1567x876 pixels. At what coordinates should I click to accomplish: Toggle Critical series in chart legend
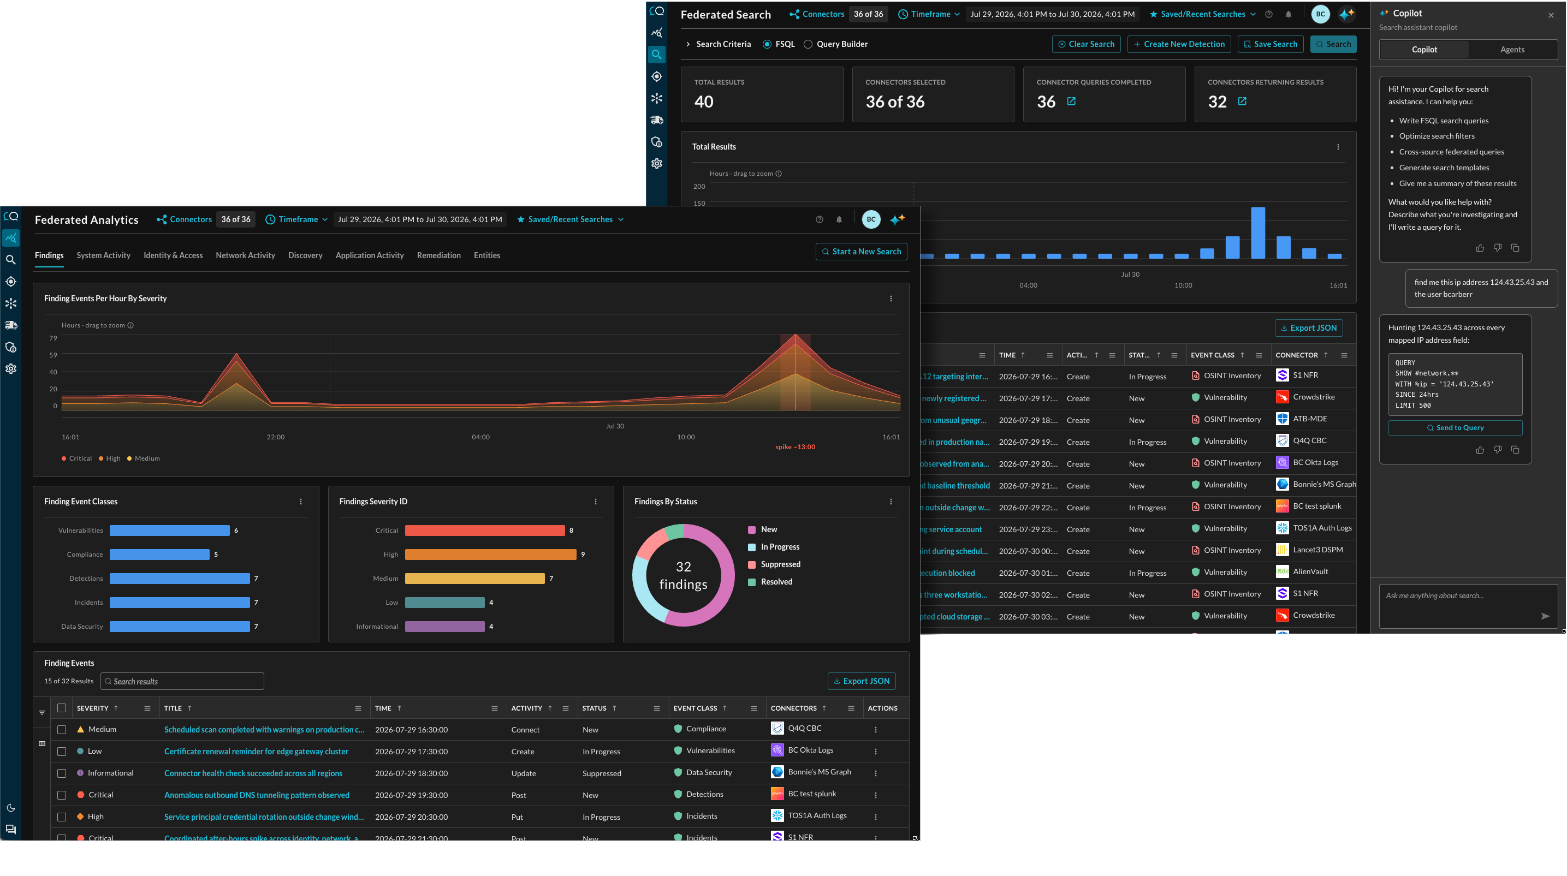[x=76, y=458]
